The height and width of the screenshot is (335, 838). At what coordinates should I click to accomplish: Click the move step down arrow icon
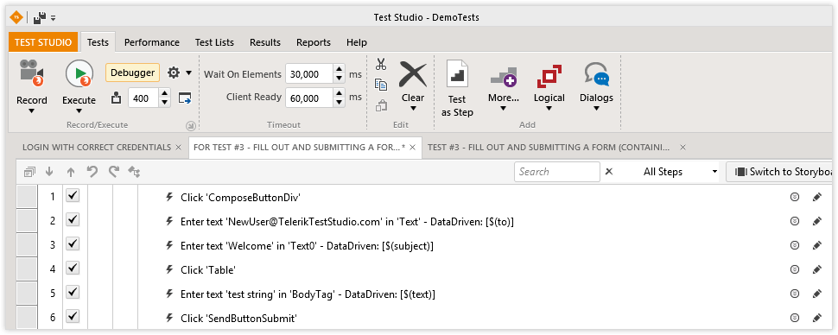50,172
